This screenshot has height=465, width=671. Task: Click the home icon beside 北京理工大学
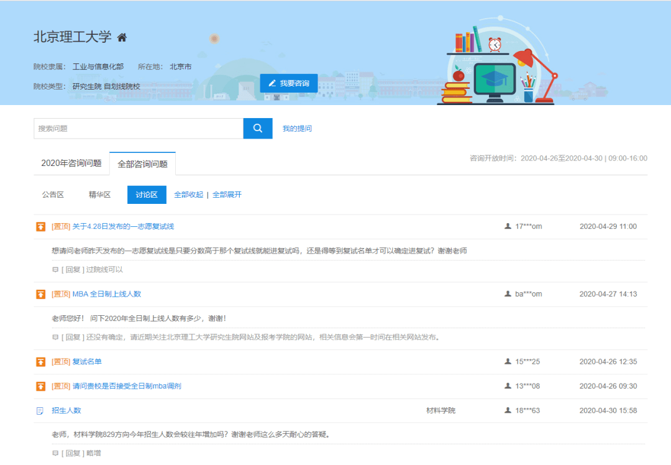coord(122,38)
